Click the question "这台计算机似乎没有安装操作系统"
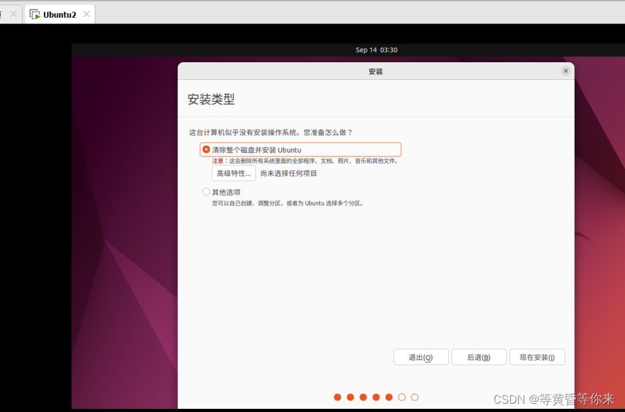Image resolution: width=625 pixels, height=412 pixels. [x=271, y=132]
